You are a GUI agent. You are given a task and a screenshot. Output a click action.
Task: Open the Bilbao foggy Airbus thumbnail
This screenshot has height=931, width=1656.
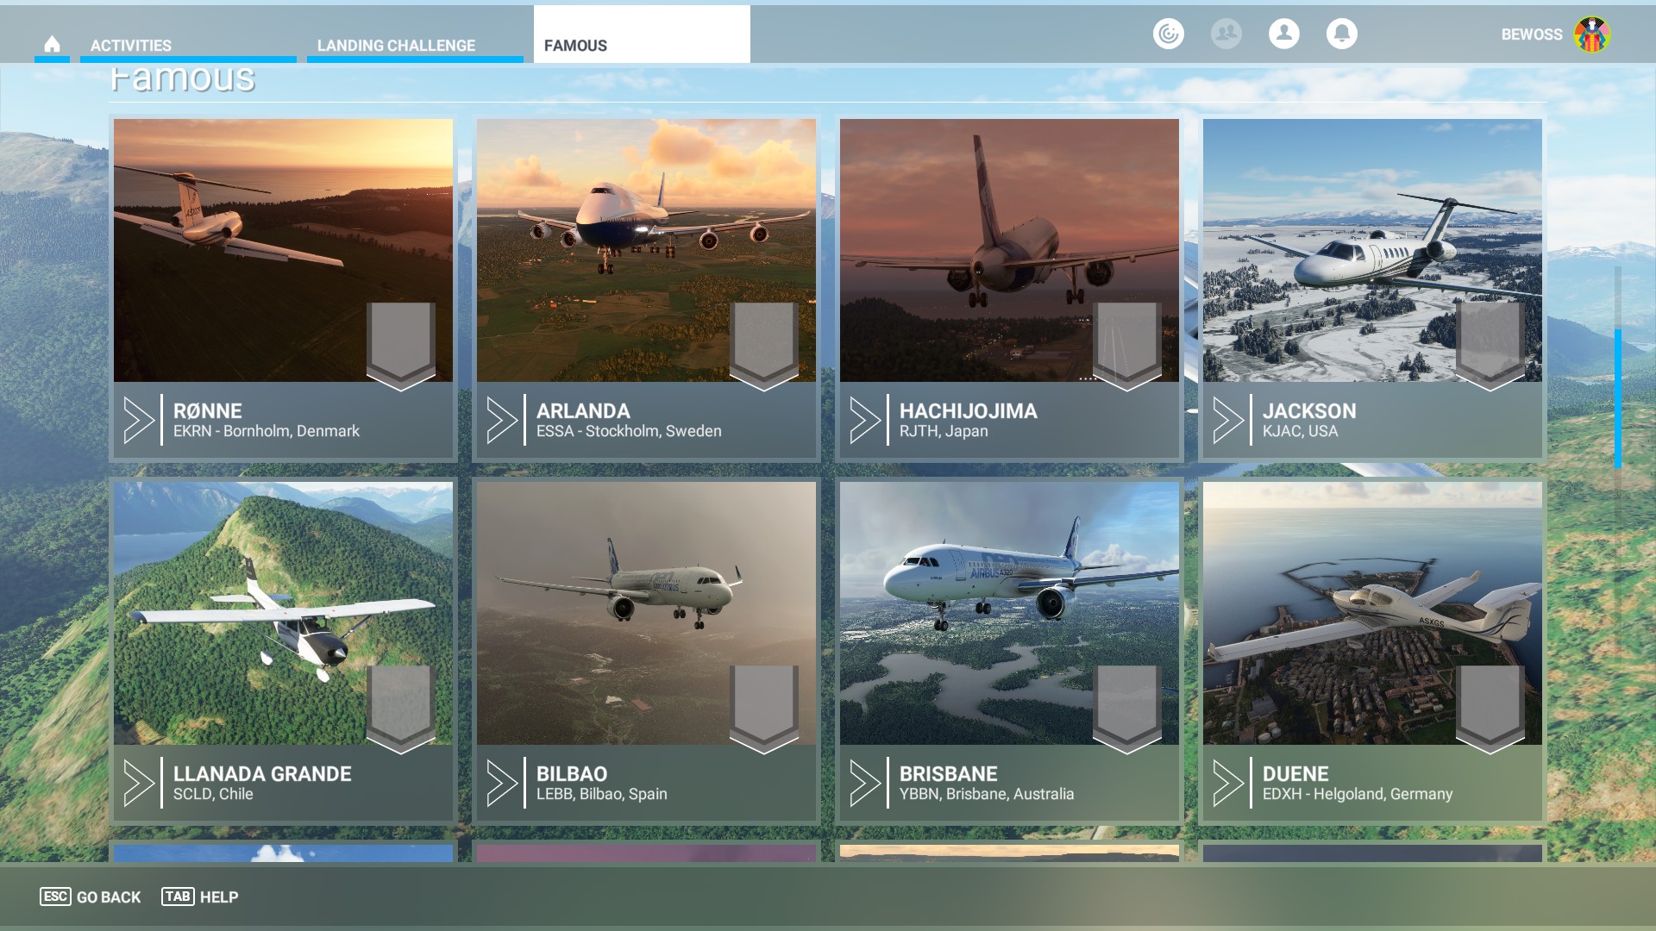646,613
